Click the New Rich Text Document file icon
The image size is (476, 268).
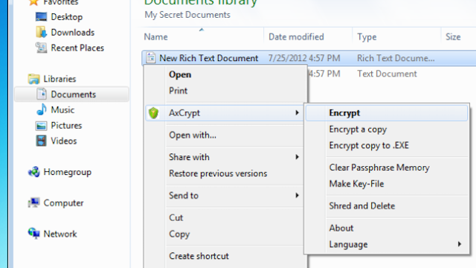(x=150, y=58)
